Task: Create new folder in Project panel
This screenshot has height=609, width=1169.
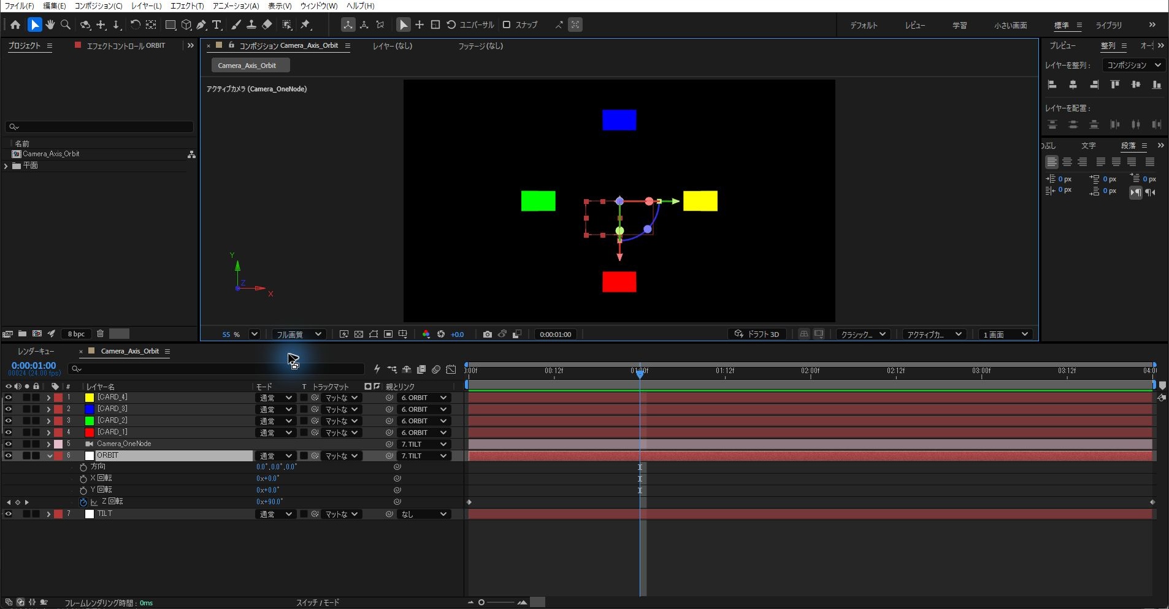Action: (22, 333)
